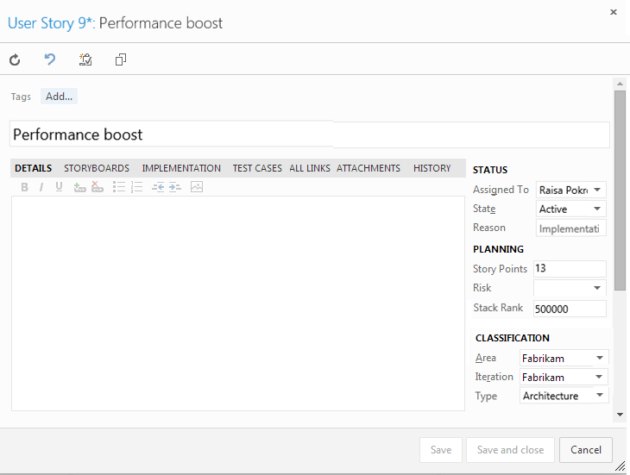The height and width of the screenshot is (475, 630).
Task: Switch to the Storyboards tab
Action: pos(97,168)
